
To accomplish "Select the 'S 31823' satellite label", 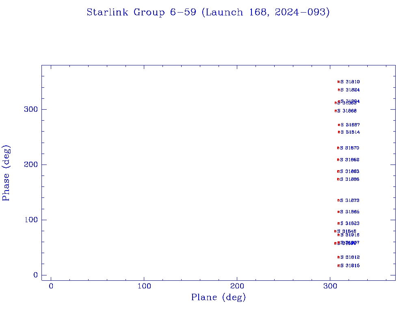I will click(x=350, y=223).
